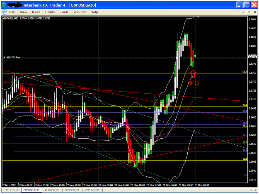Click the chart document icon in the menu bar
Viewport: 259px width, 194px height.
5,12
